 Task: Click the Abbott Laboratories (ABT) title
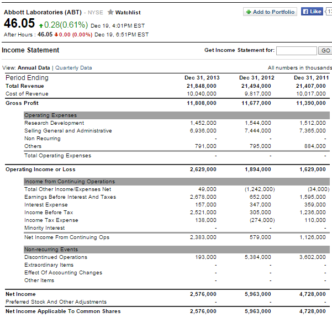coord(43,12)
